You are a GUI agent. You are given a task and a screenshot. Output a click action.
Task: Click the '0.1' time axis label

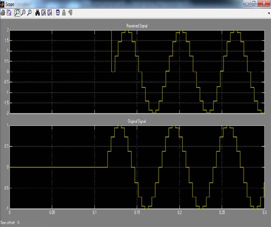94,213
